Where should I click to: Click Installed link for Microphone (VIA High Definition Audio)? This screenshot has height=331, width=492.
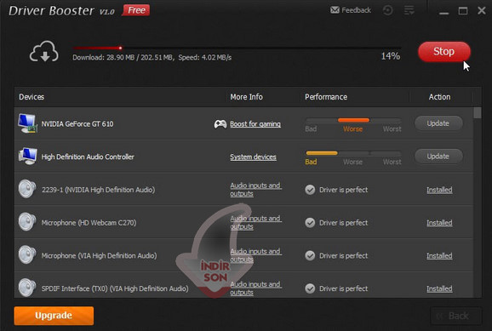click(x=439, y=256)
